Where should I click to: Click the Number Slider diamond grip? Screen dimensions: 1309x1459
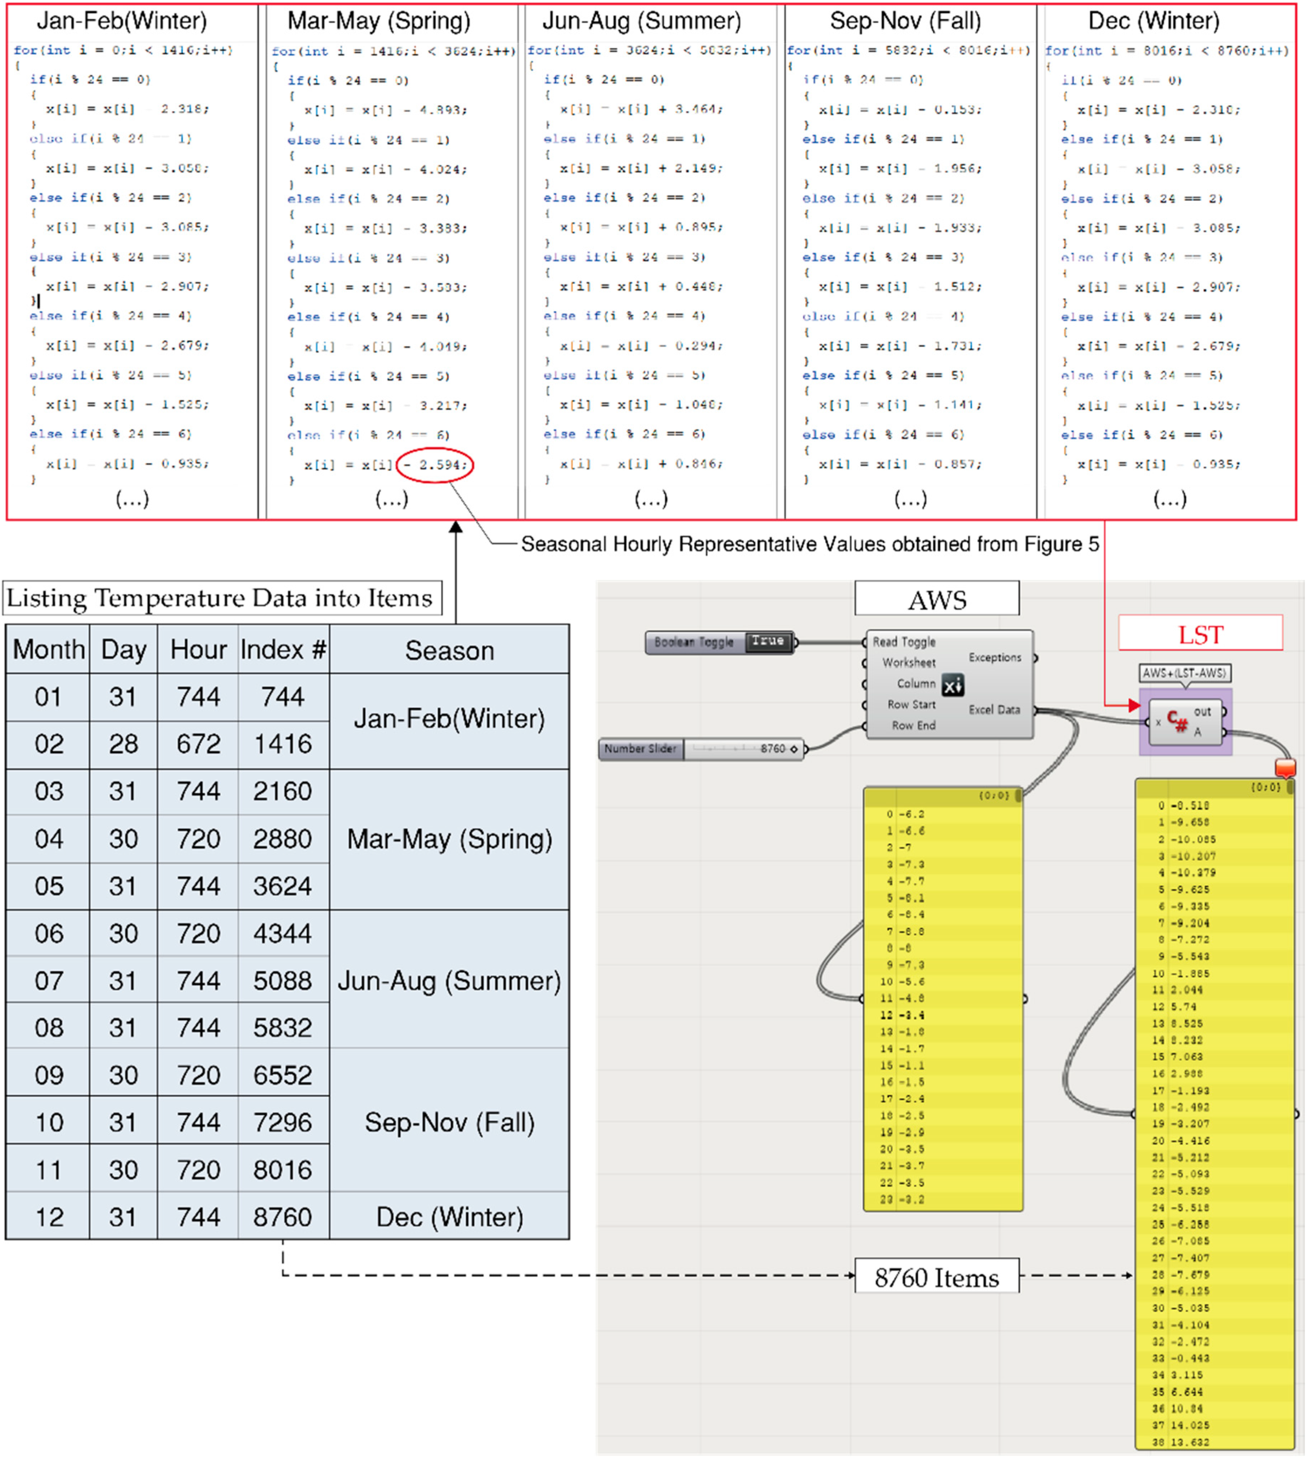[x=794, y=749]
